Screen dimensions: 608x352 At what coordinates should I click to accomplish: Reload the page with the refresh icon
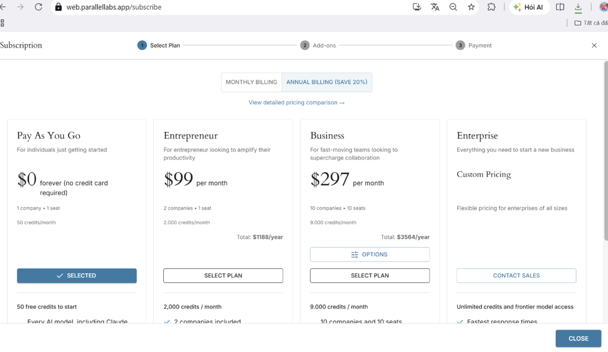(39, 7)
